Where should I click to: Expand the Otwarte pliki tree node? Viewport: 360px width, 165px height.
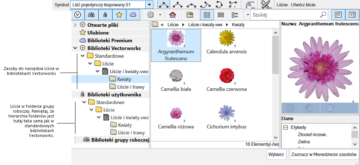click(x=75, y=25)
